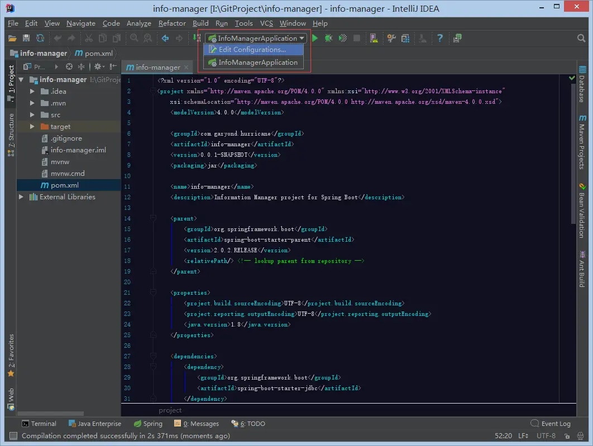Expand the target folder
The width and height of the screenshot is (593, 446).
(32, 127)
